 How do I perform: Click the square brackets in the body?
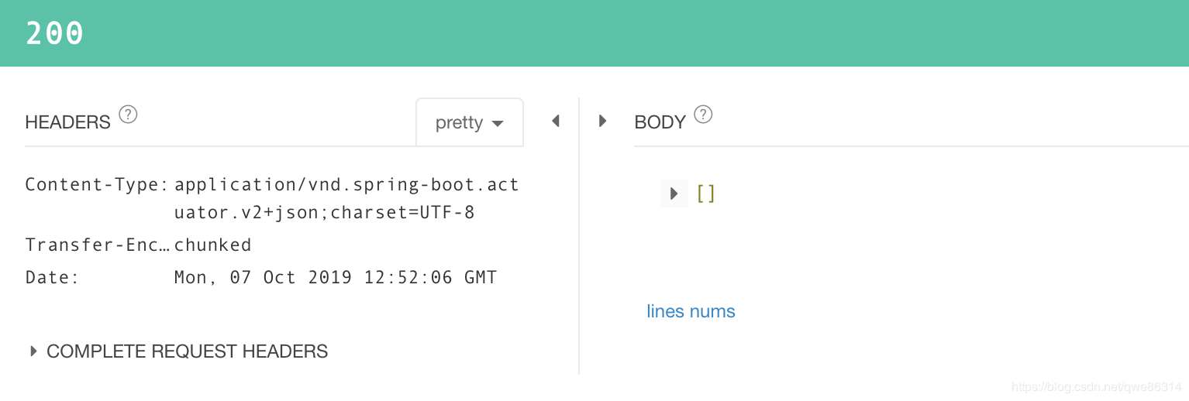tap(705, 193)
